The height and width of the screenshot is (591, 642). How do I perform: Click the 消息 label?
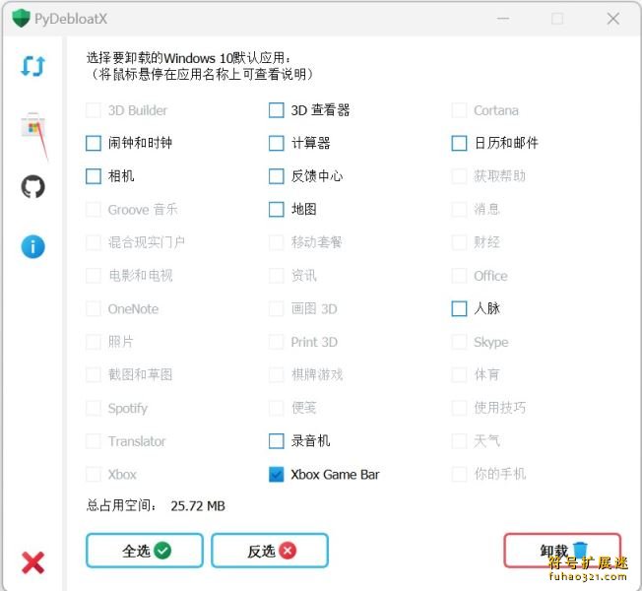[486, 209]
